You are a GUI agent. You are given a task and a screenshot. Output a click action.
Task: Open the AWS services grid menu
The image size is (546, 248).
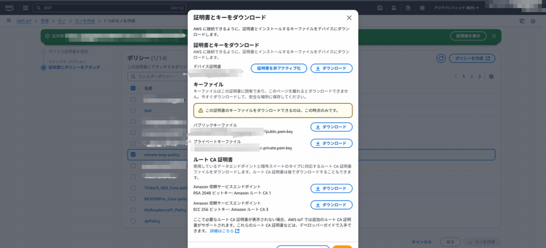[25, 8]
